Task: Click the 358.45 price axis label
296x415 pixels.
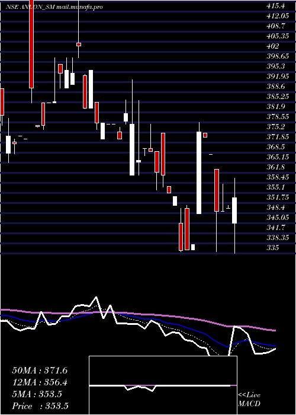Action: [x=277, y=177]
